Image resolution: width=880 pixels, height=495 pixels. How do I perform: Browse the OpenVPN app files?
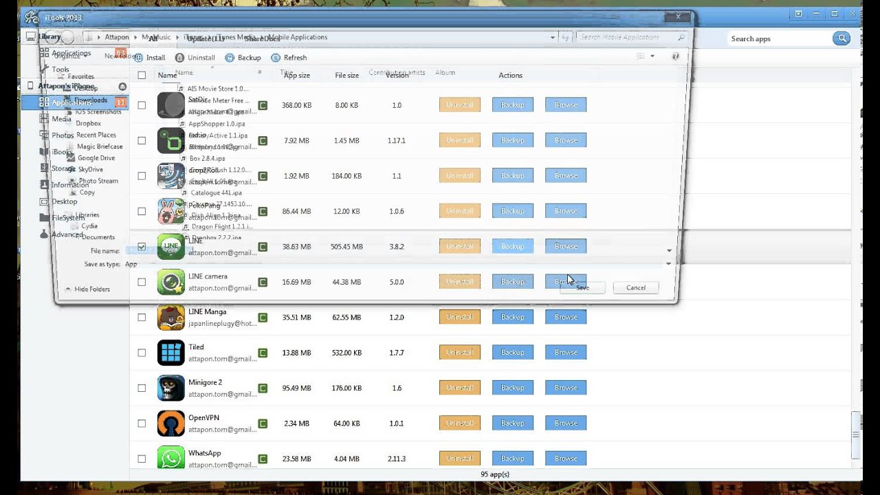(566, 423)
